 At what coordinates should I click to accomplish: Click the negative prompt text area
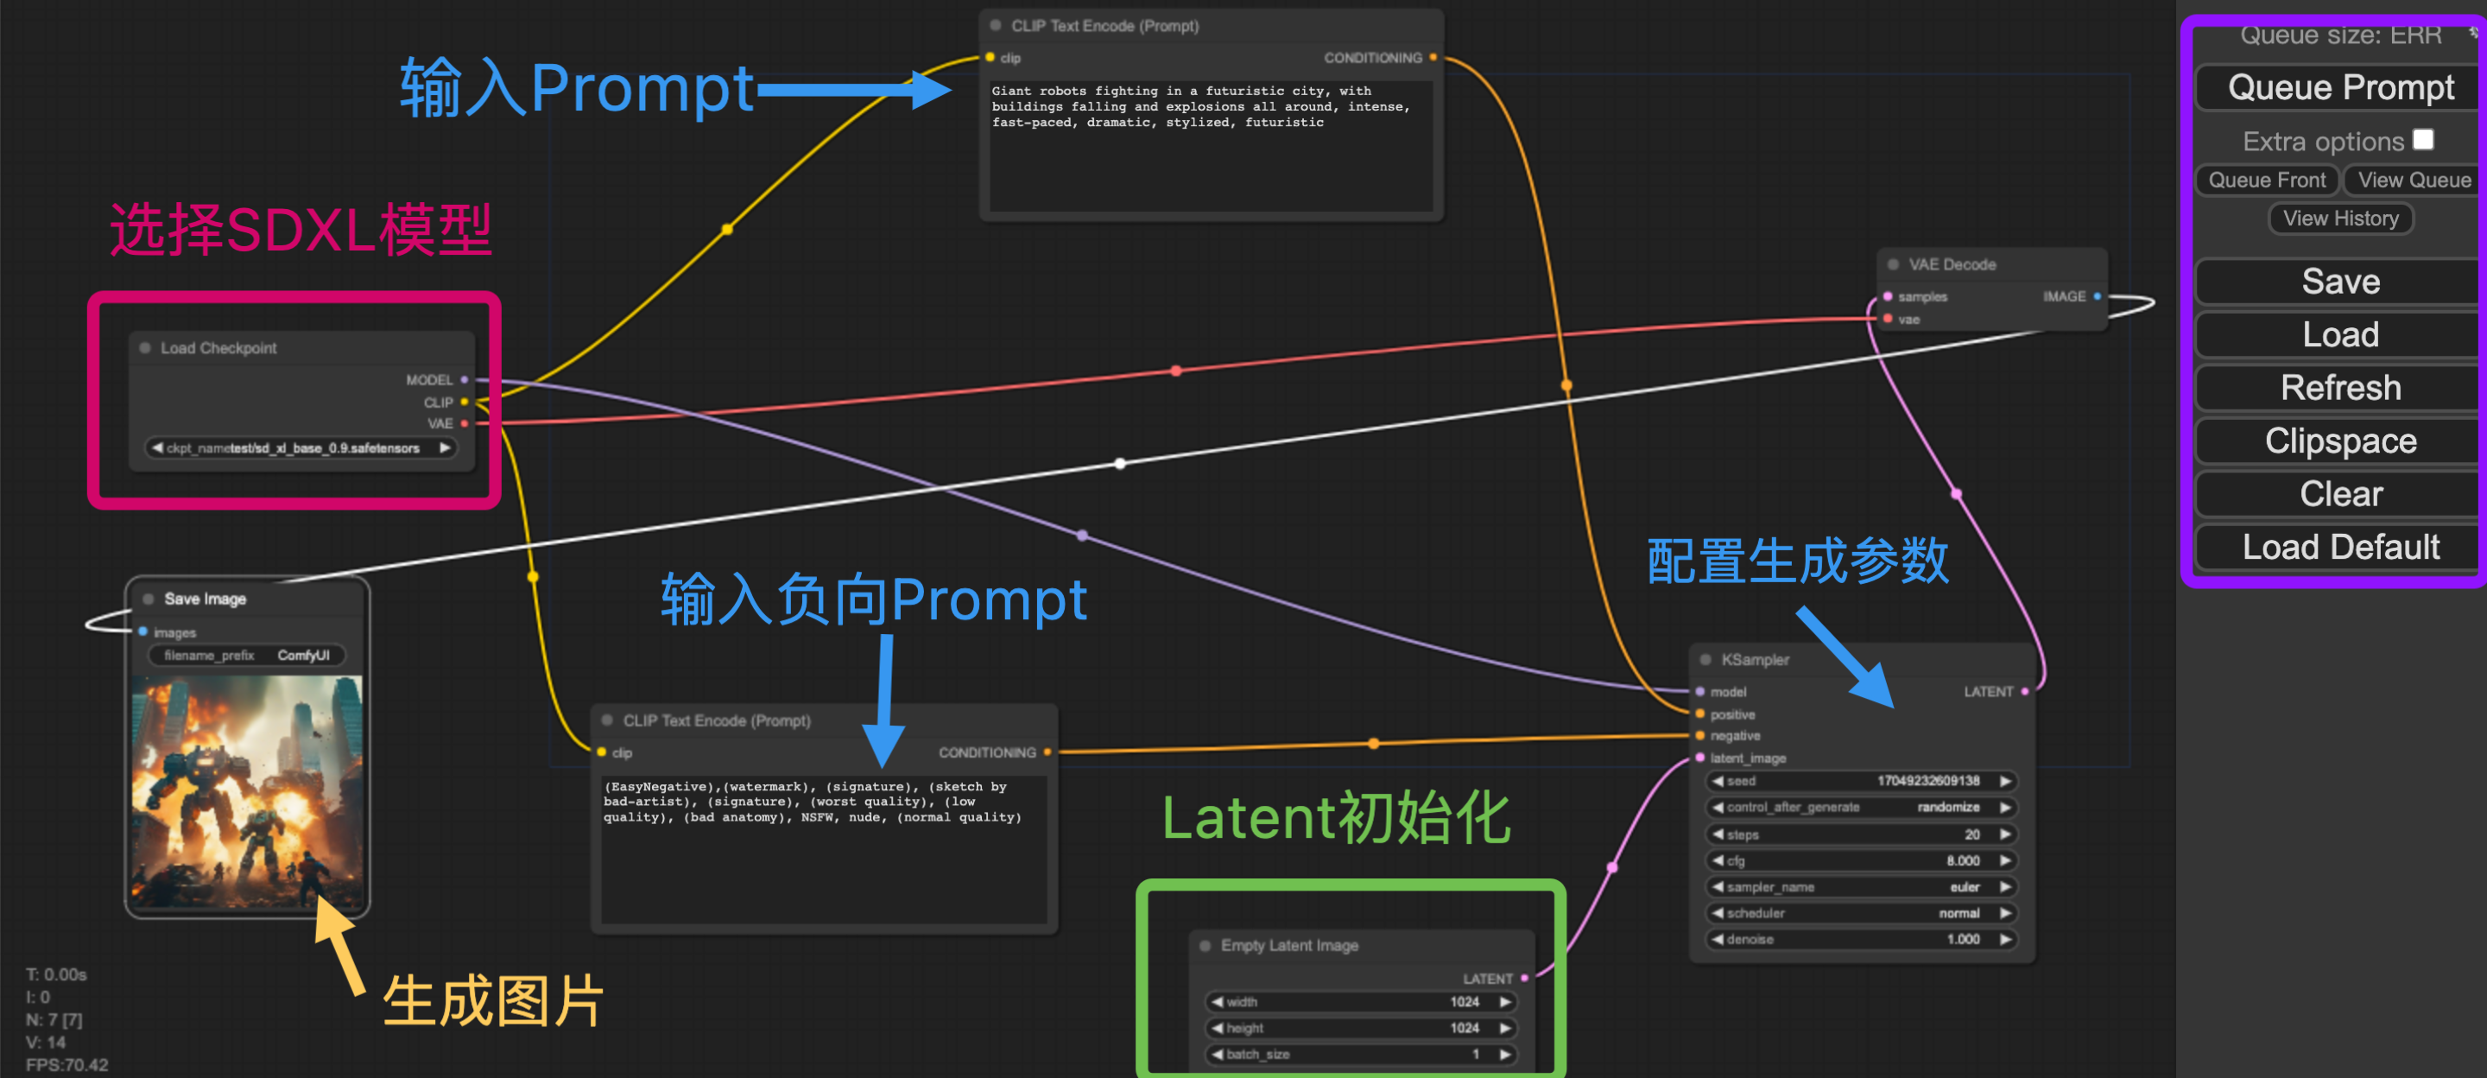(x=824, y=848)
